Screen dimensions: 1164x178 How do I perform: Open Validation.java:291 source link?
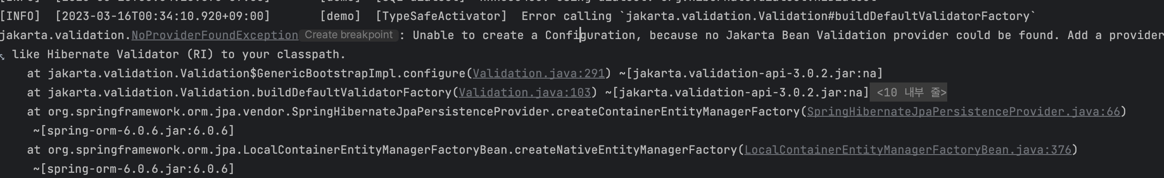(538, 73)
